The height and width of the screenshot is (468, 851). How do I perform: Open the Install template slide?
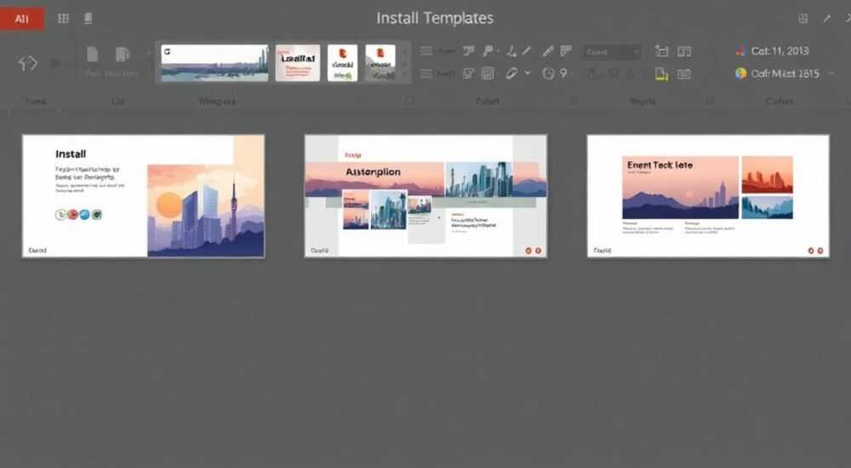pyautogui.click(x=143, y=196)
